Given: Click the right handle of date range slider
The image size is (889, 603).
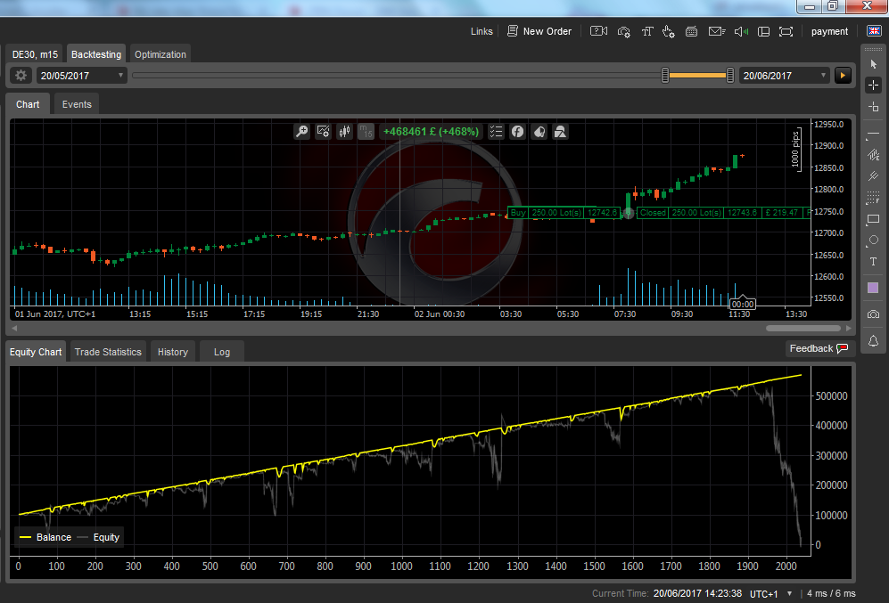Looking at the screenshot, I should pyautogui.click(x=730, y=76).
